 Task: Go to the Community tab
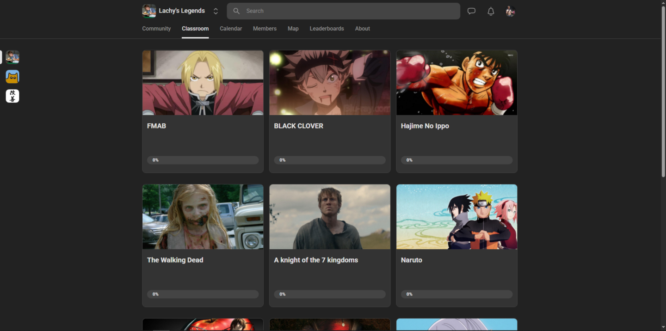point(156,29)
